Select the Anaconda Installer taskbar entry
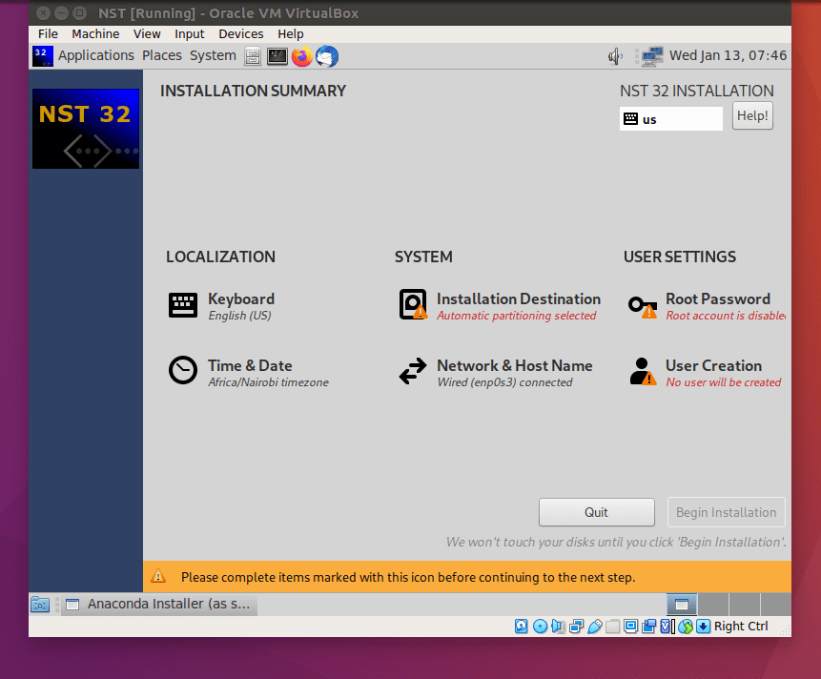The width and height of the screenshot is (821, 679). pyautogui.click(x=159, y=604)
